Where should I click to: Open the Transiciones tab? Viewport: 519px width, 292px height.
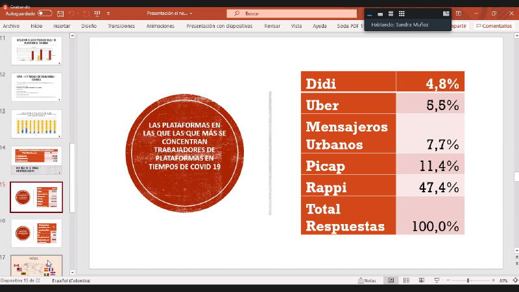[x=121, y=26]
